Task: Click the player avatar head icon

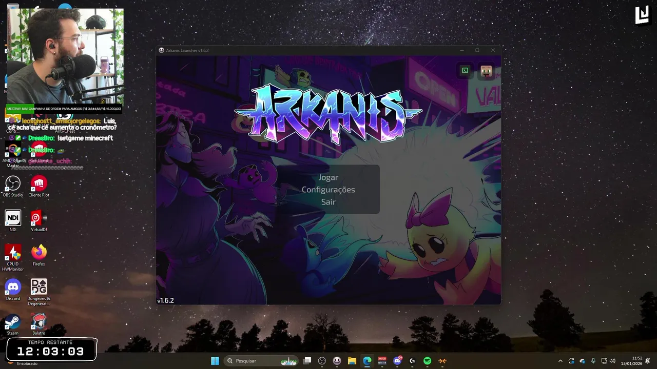Action: pyautogui.click(x=486, y=71)
